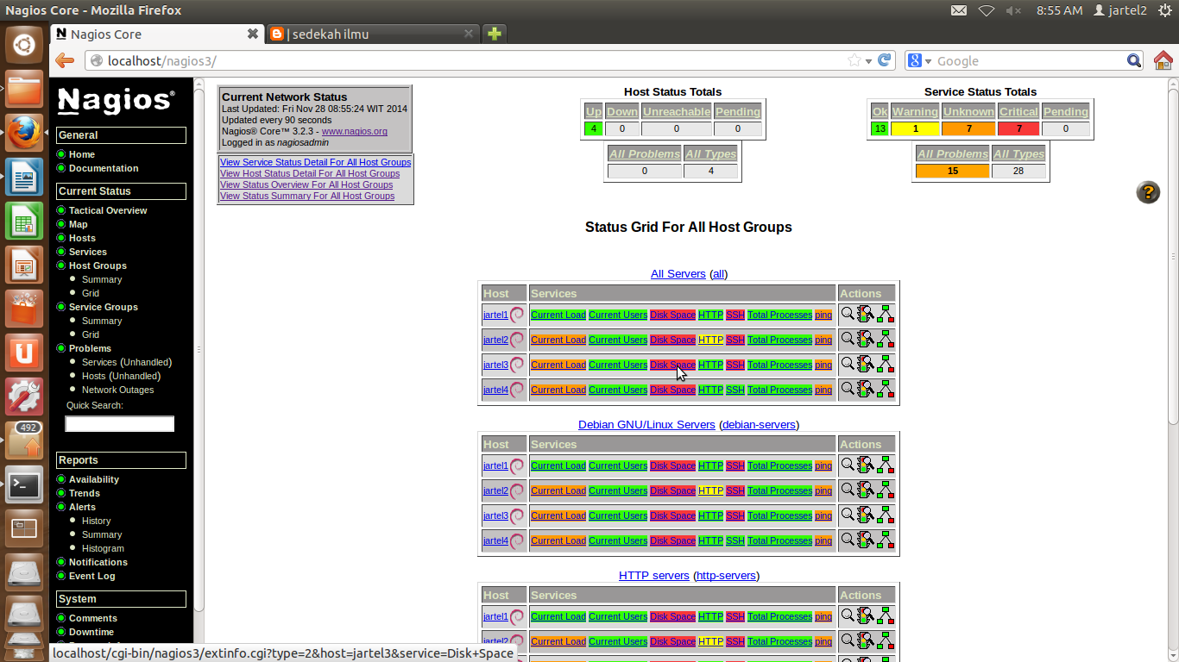Click heart host info icon beside jartel4
1179x662 pixels.
coord(515,389)
